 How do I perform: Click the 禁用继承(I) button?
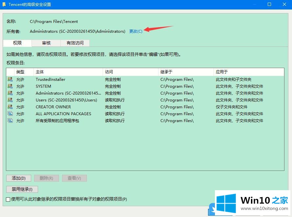22,189
